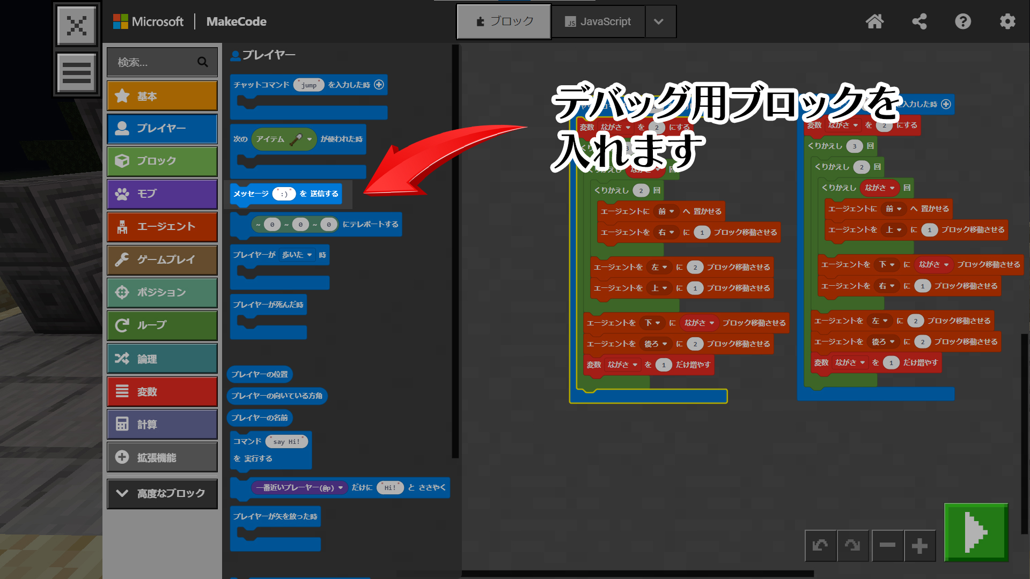Click the 拡張機能 extensions button
Screen dimensions: 1030x579
[162, 457]
